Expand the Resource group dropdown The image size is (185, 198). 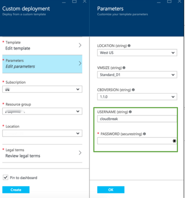tap(42, 111)
